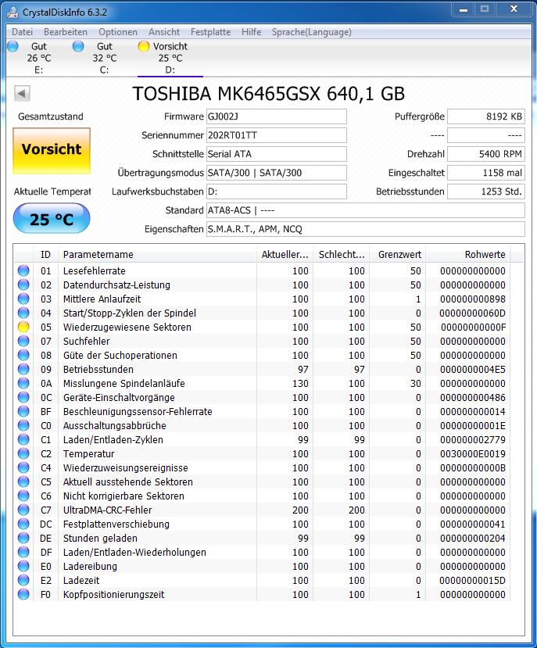Image resolution: width=537 pixels, height=648 pixels.
Task: Click status icon for Start/Stopp-Zyklen der Spindel
Action: point(23,313)
